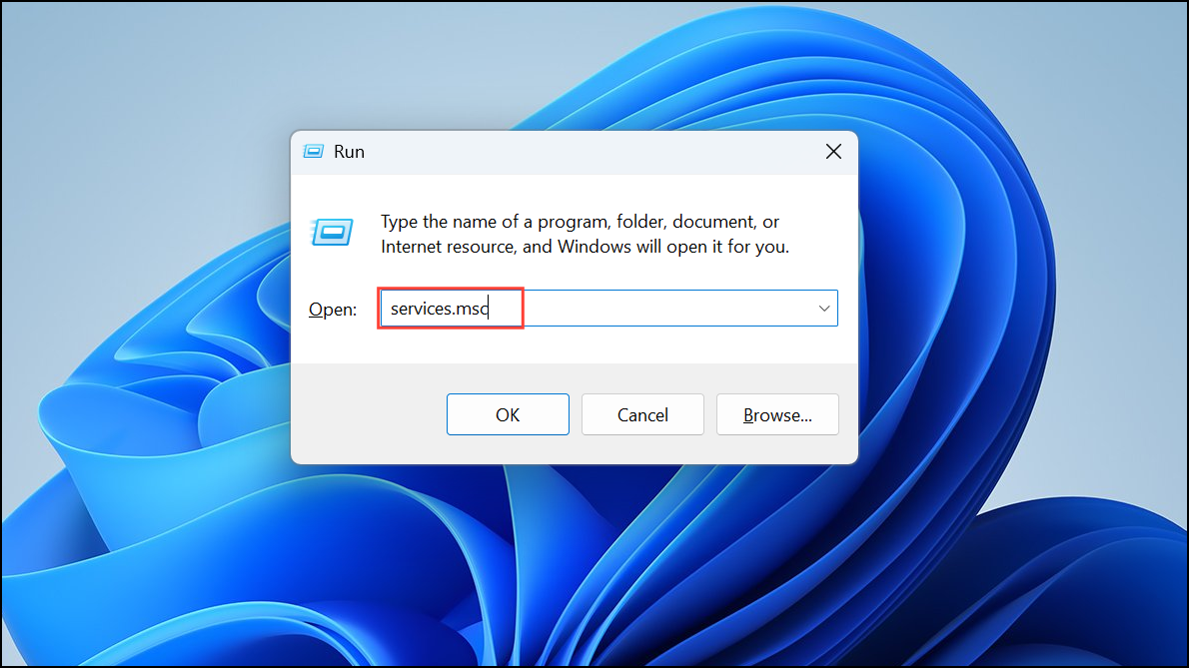The image size is (1189, 668).
Task: Click empty space inside the Open field
Action: pyautogui.click(x=667, y=309)
